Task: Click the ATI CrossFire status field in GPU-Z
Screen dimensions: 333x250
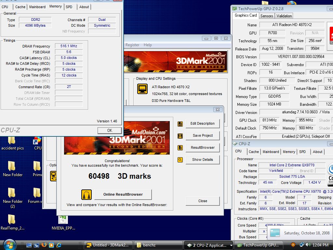Action: [296, 136]
